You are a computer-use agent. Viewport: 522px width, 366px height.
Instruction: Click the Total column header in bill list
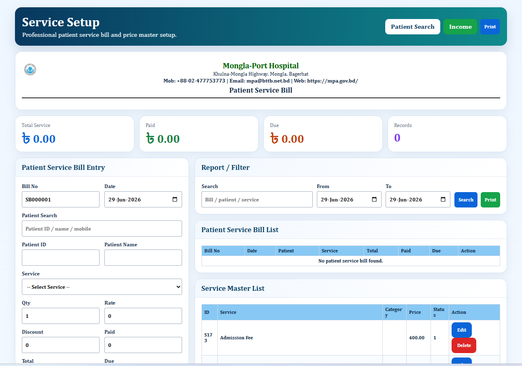(381, 251)
